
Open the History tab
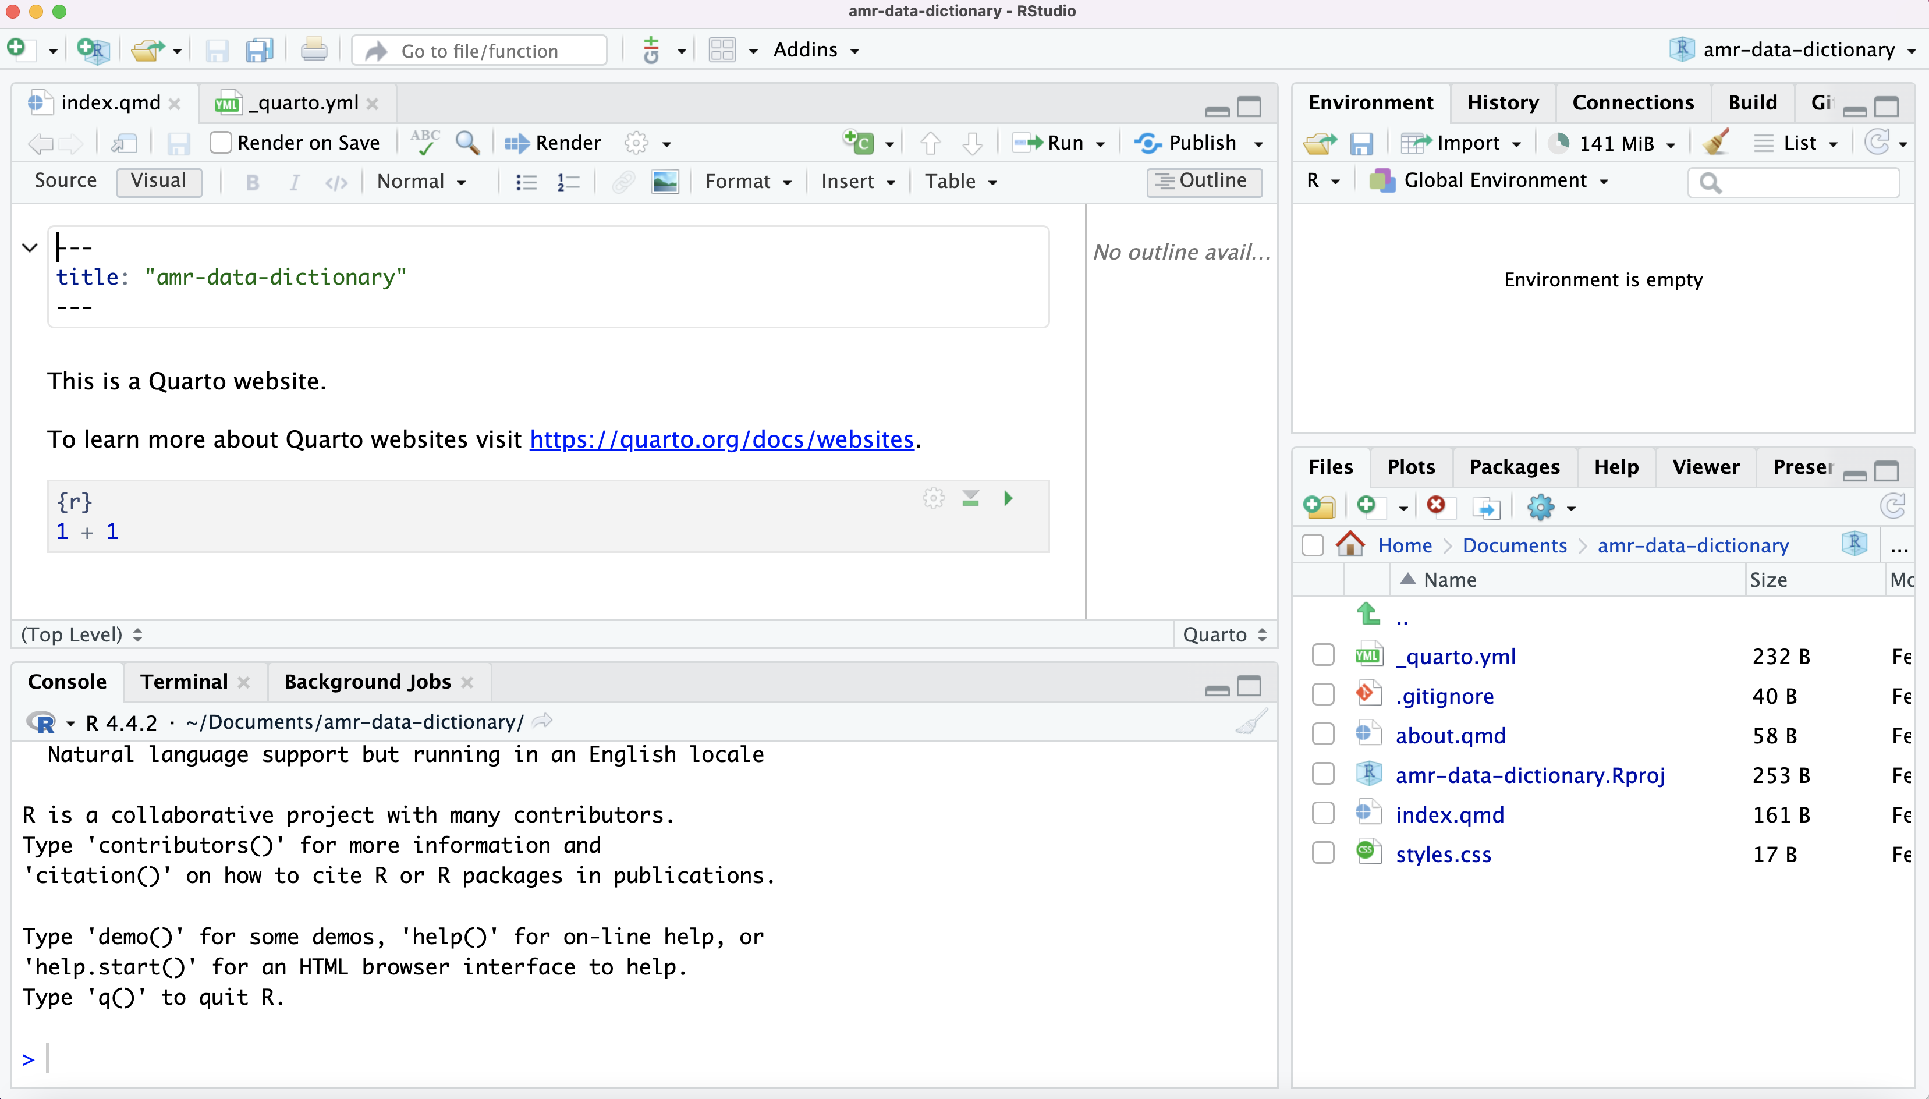click(1502, 102)
